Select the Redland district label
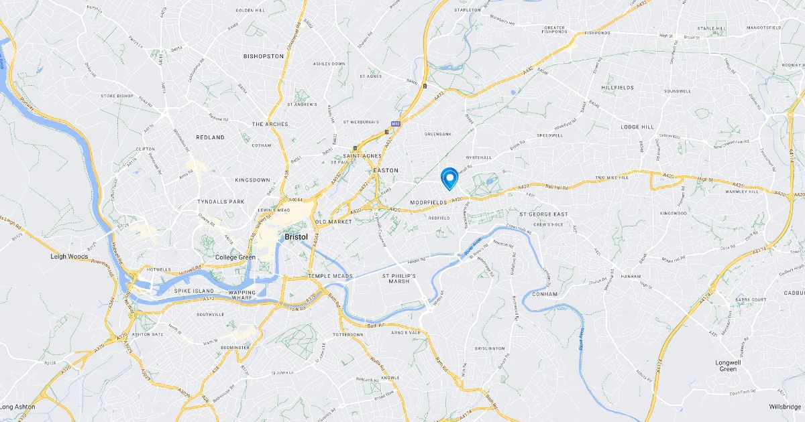 pyautogui.click(x=210, y=137)
